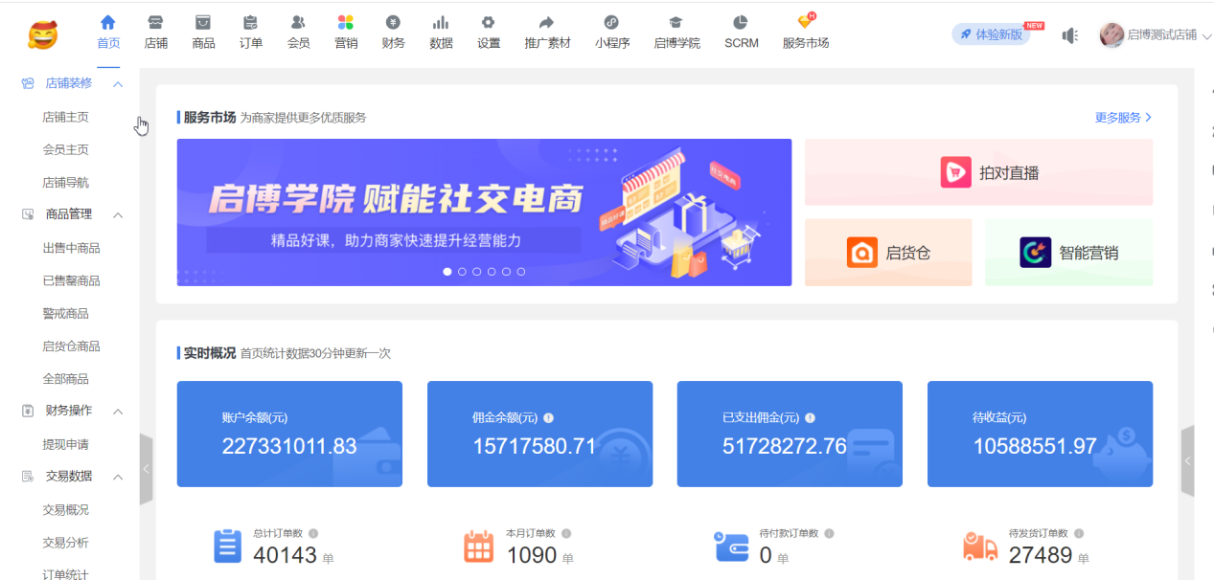Open 出售中商品 in the sidebar menu
The width and height of the screenshot is (1214, 580).
click(71, 248)
